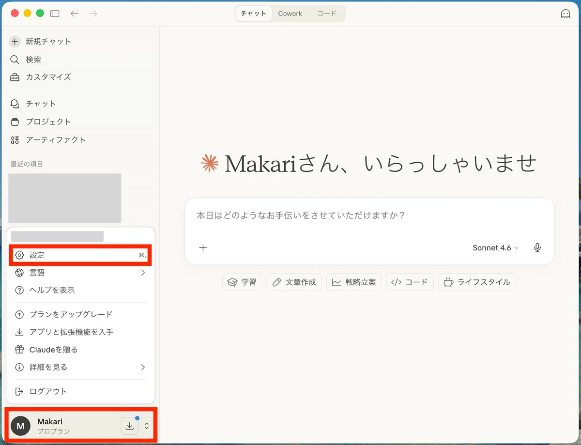Choose アプリと拡張機能を入手 menu item
Image resolution: width=581 pixels, height=445 pixels.
click(80, 332)
